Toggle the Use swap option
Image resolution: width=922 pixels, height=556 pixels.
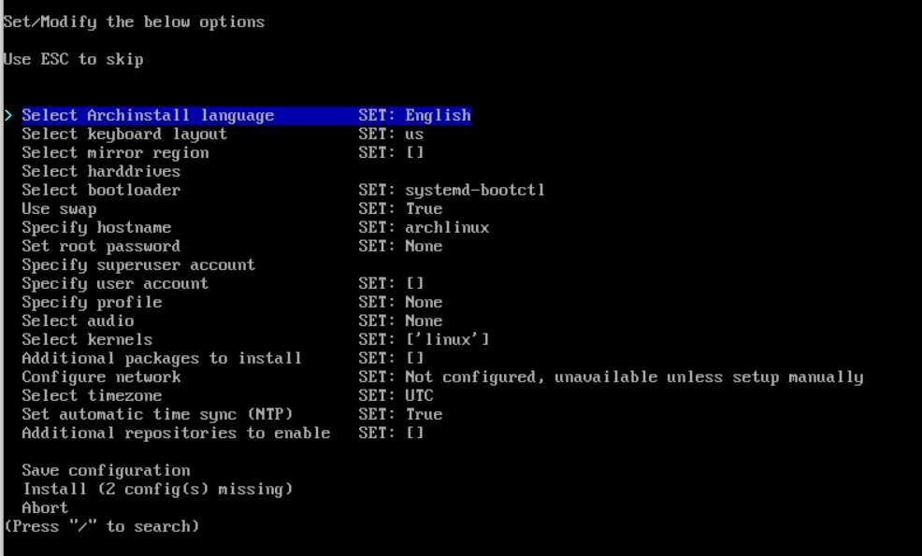pos(59,209)
